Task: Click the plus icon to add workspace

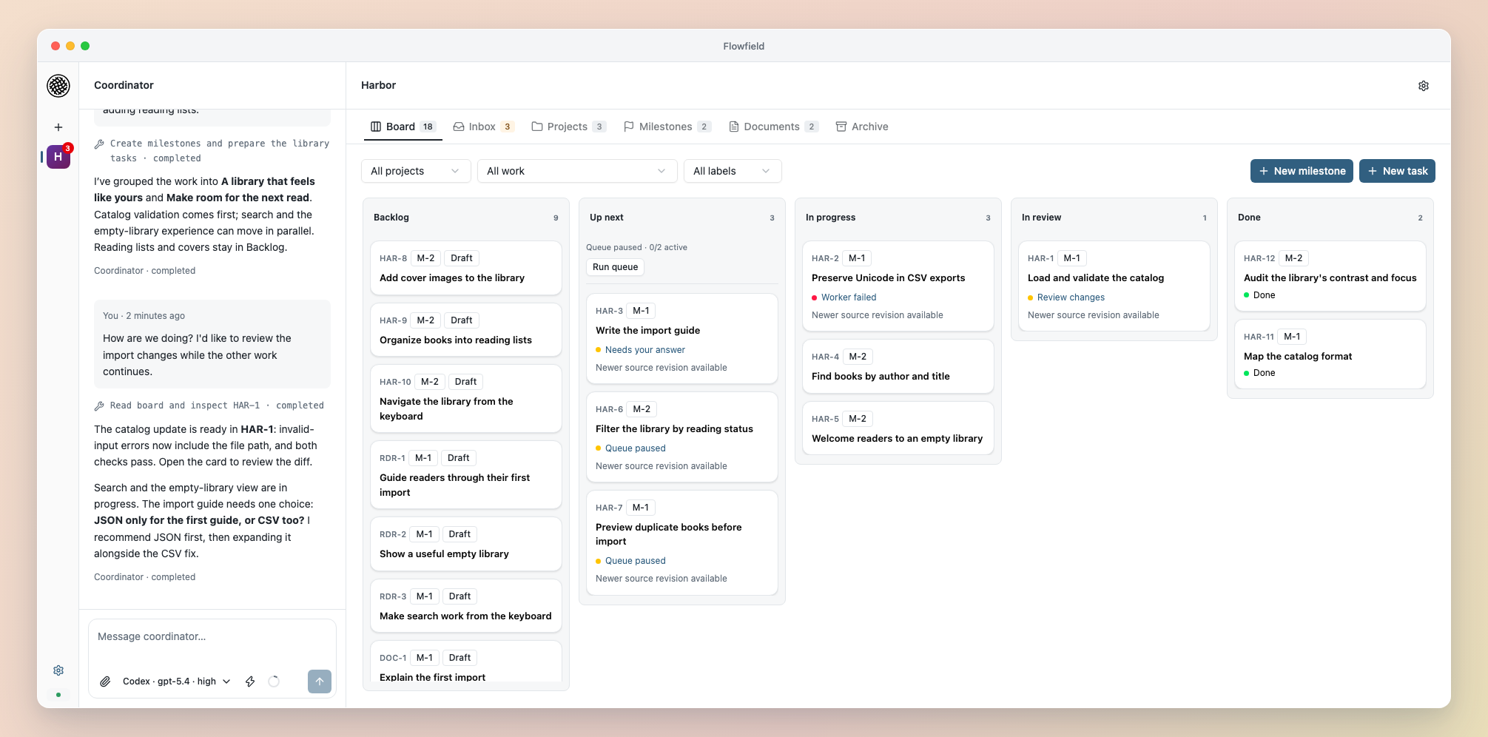Action: (x=58, y=127)
